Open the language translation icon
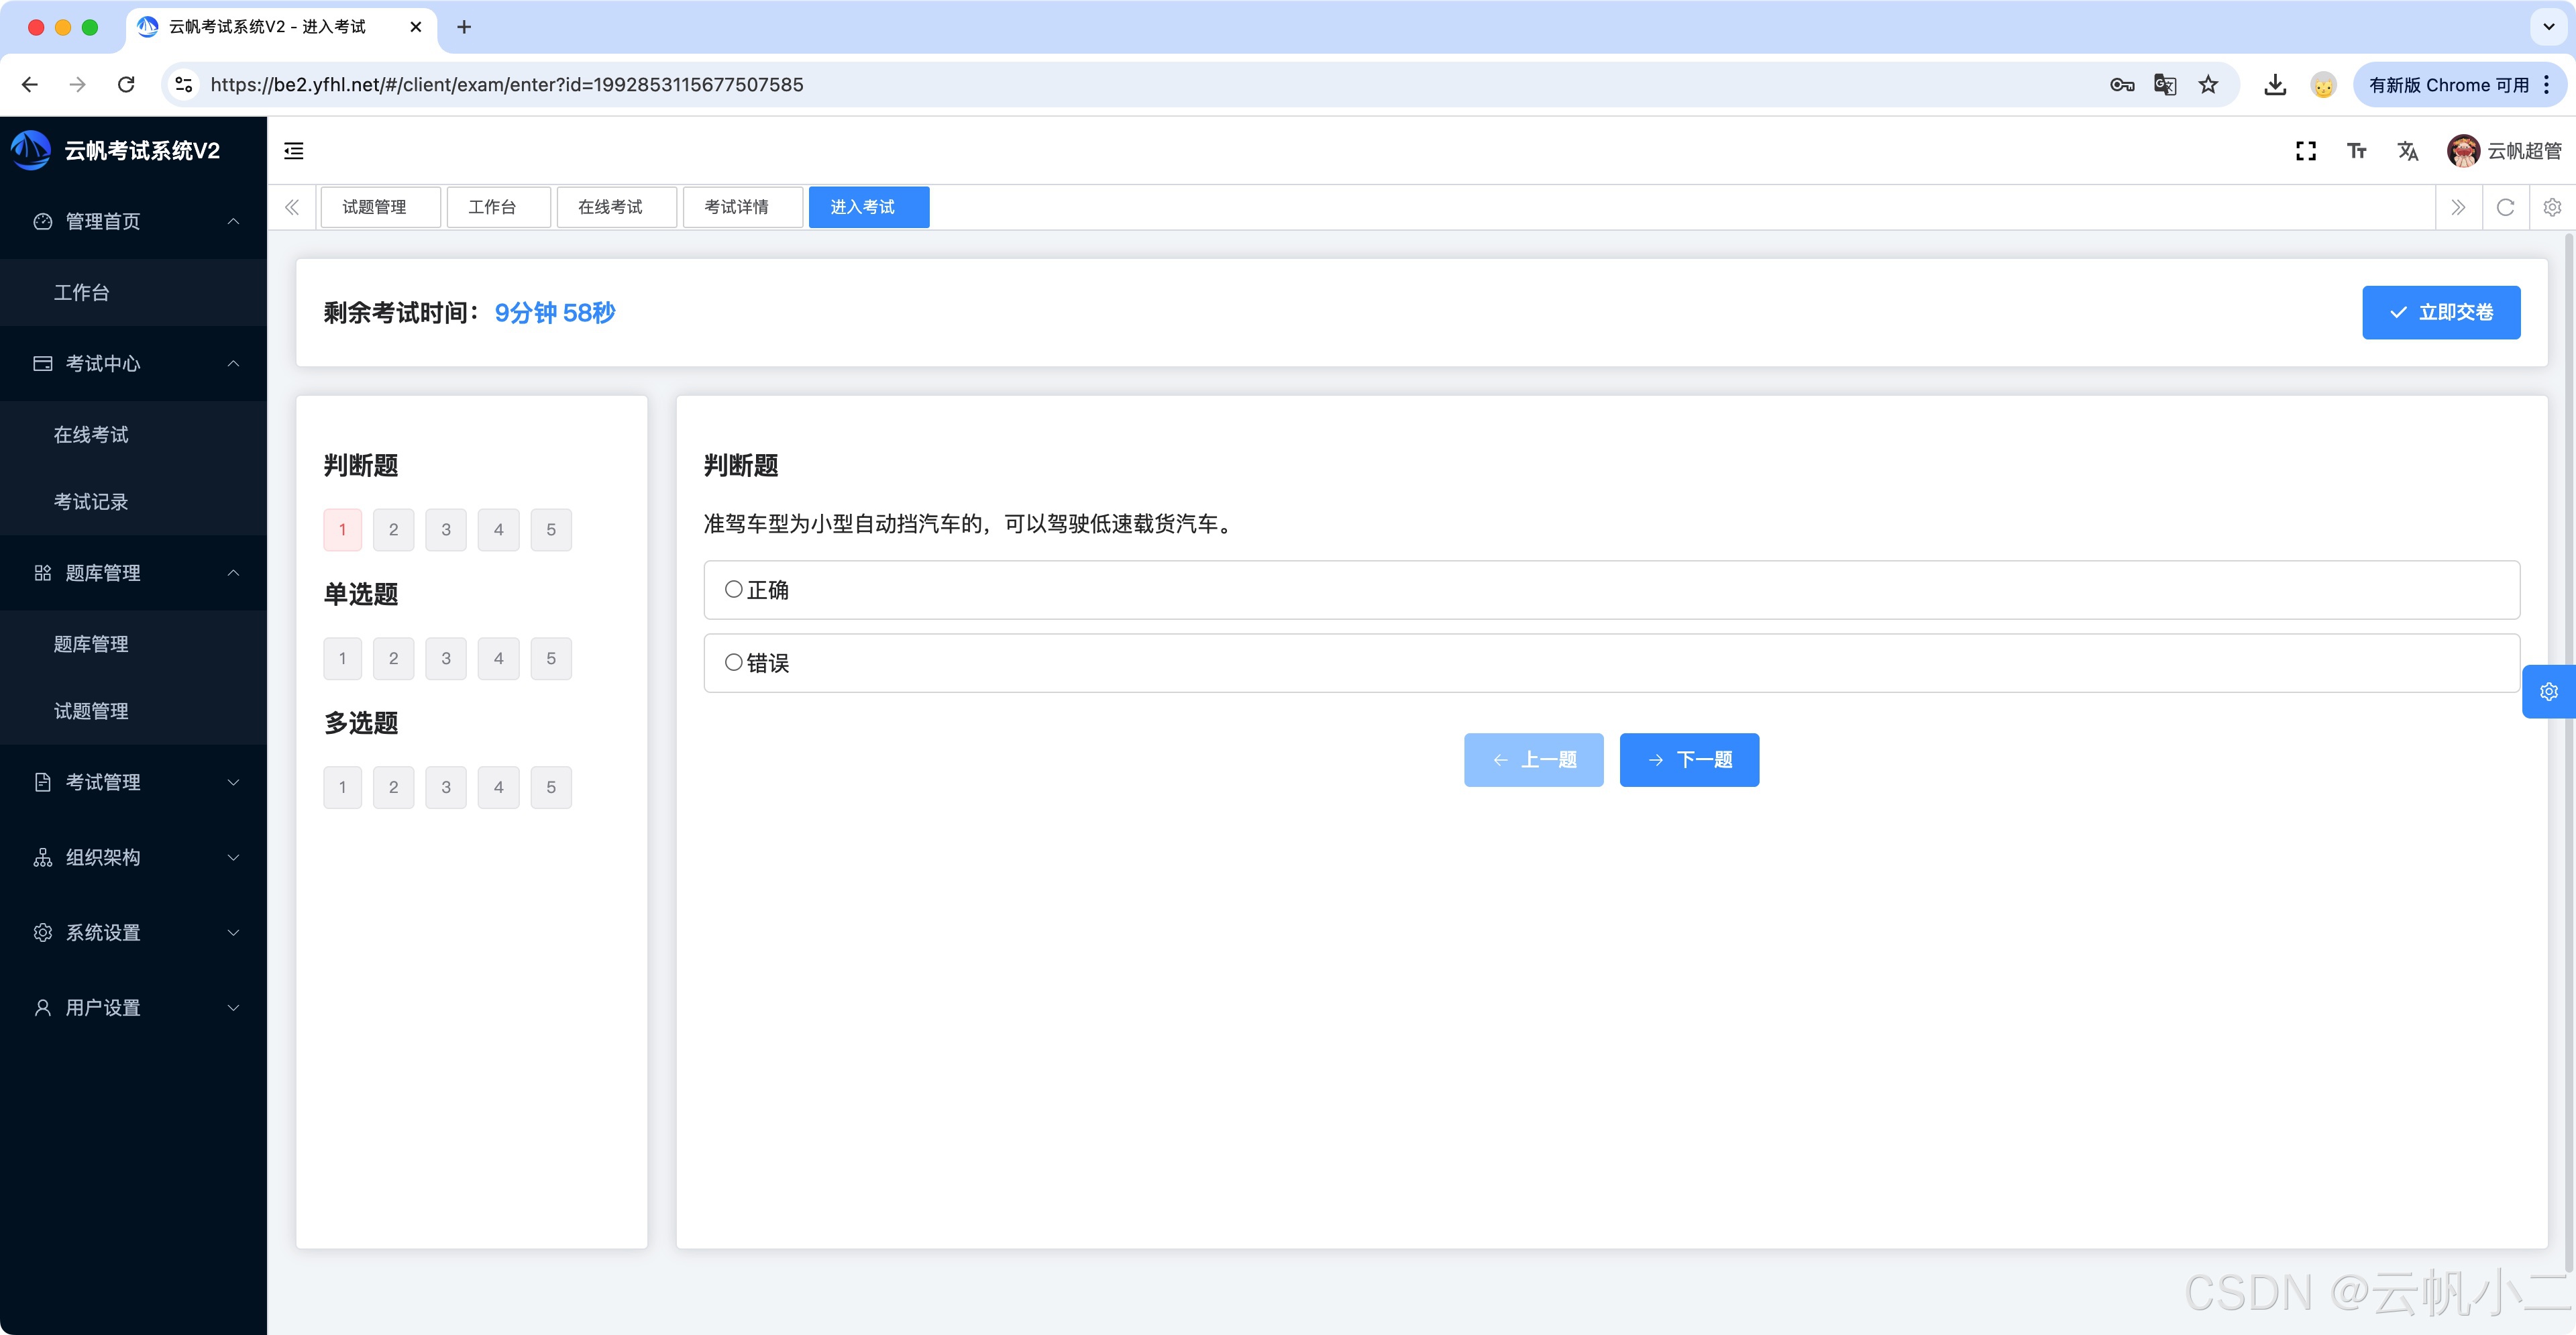2576x1335 pixels. pos(2408,151)
